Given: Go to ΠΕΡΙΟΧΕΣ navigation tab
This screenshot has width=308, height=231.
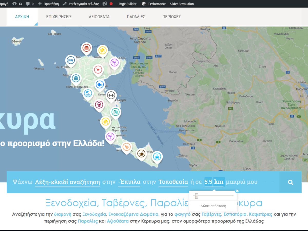Looking at the screenshot, I should [171, 17].
